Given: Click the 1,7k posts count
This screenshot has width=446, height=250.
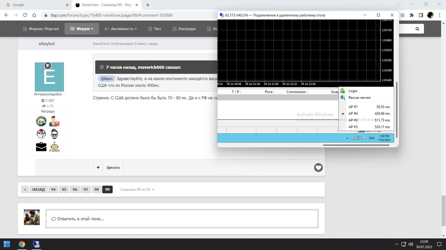Looking at the screenshot, I should 48,106.
